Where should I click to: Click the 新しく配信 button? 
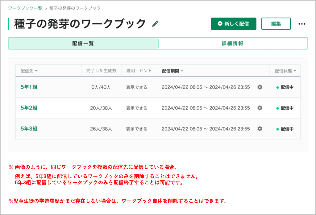coord(234,24)
